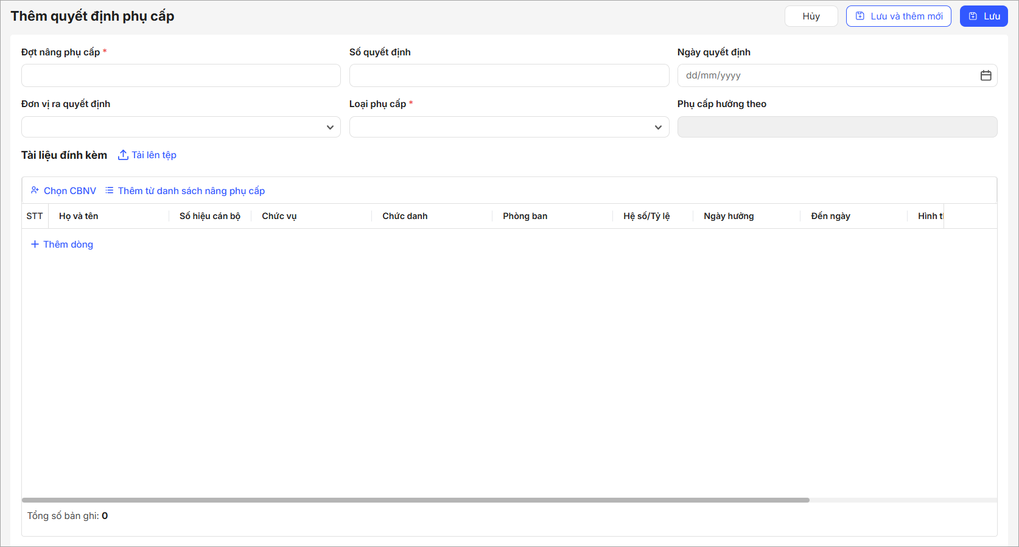Click the Hệ số/Tỷ lệ column header

(x=646, y=216)
